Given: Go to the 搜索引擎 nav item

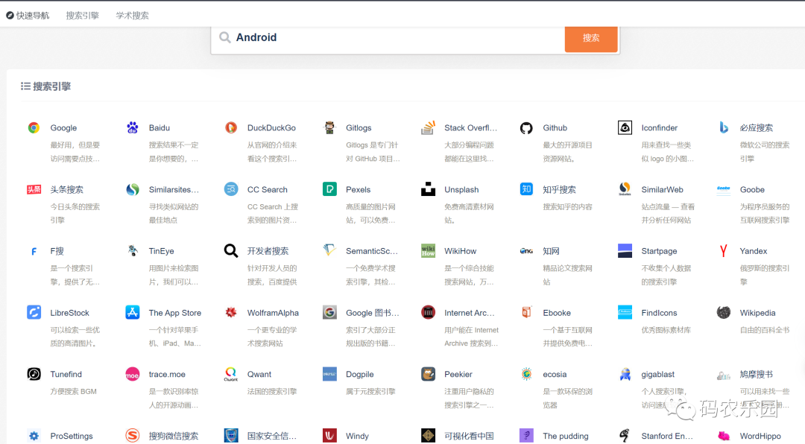Looking at the screenshot, I should tap(82, 16).
